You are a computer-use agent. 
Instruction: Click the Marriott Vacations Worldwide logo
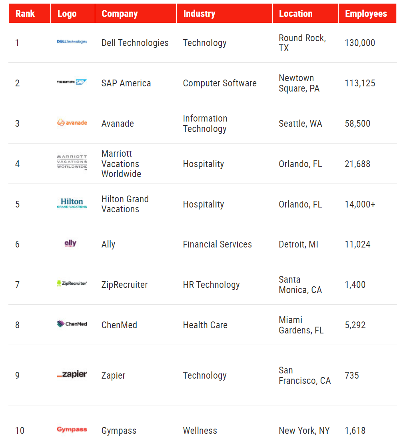pyautogui.click(x=72, y=162)
